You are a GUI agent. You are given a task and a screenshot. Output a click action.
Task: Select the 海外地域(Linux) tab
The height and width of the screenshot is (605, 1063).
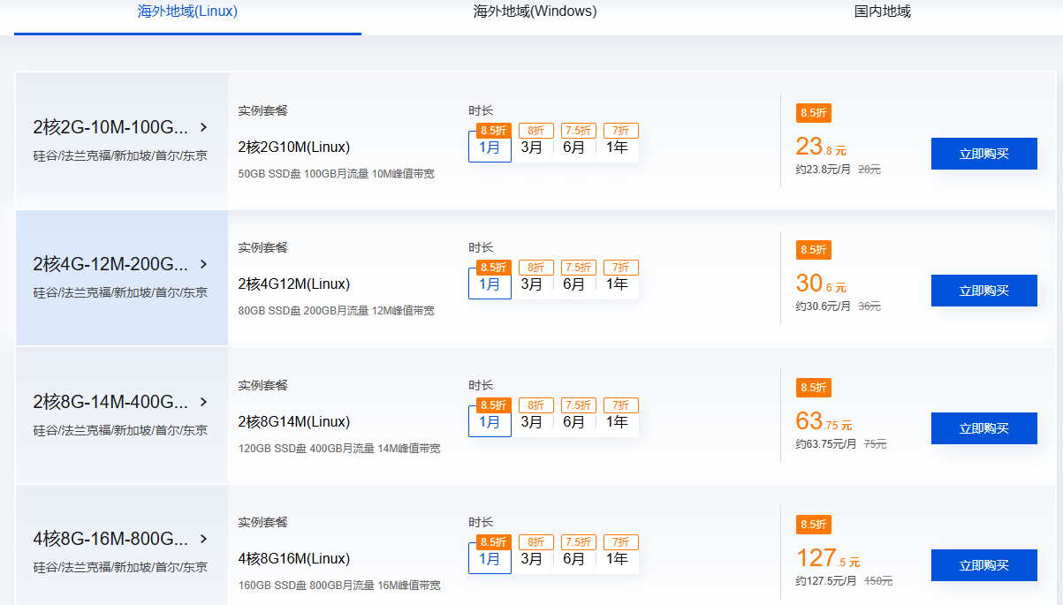[x=187, y=11]
